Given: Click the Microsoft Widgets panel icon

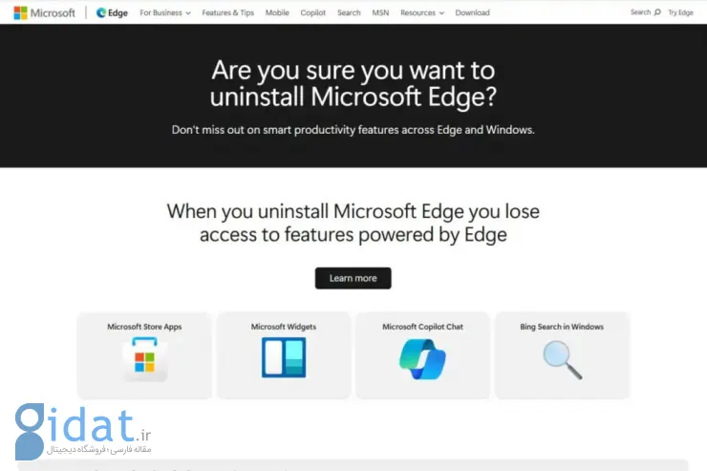Looking at the screenshot, I should tap(284, 357).
